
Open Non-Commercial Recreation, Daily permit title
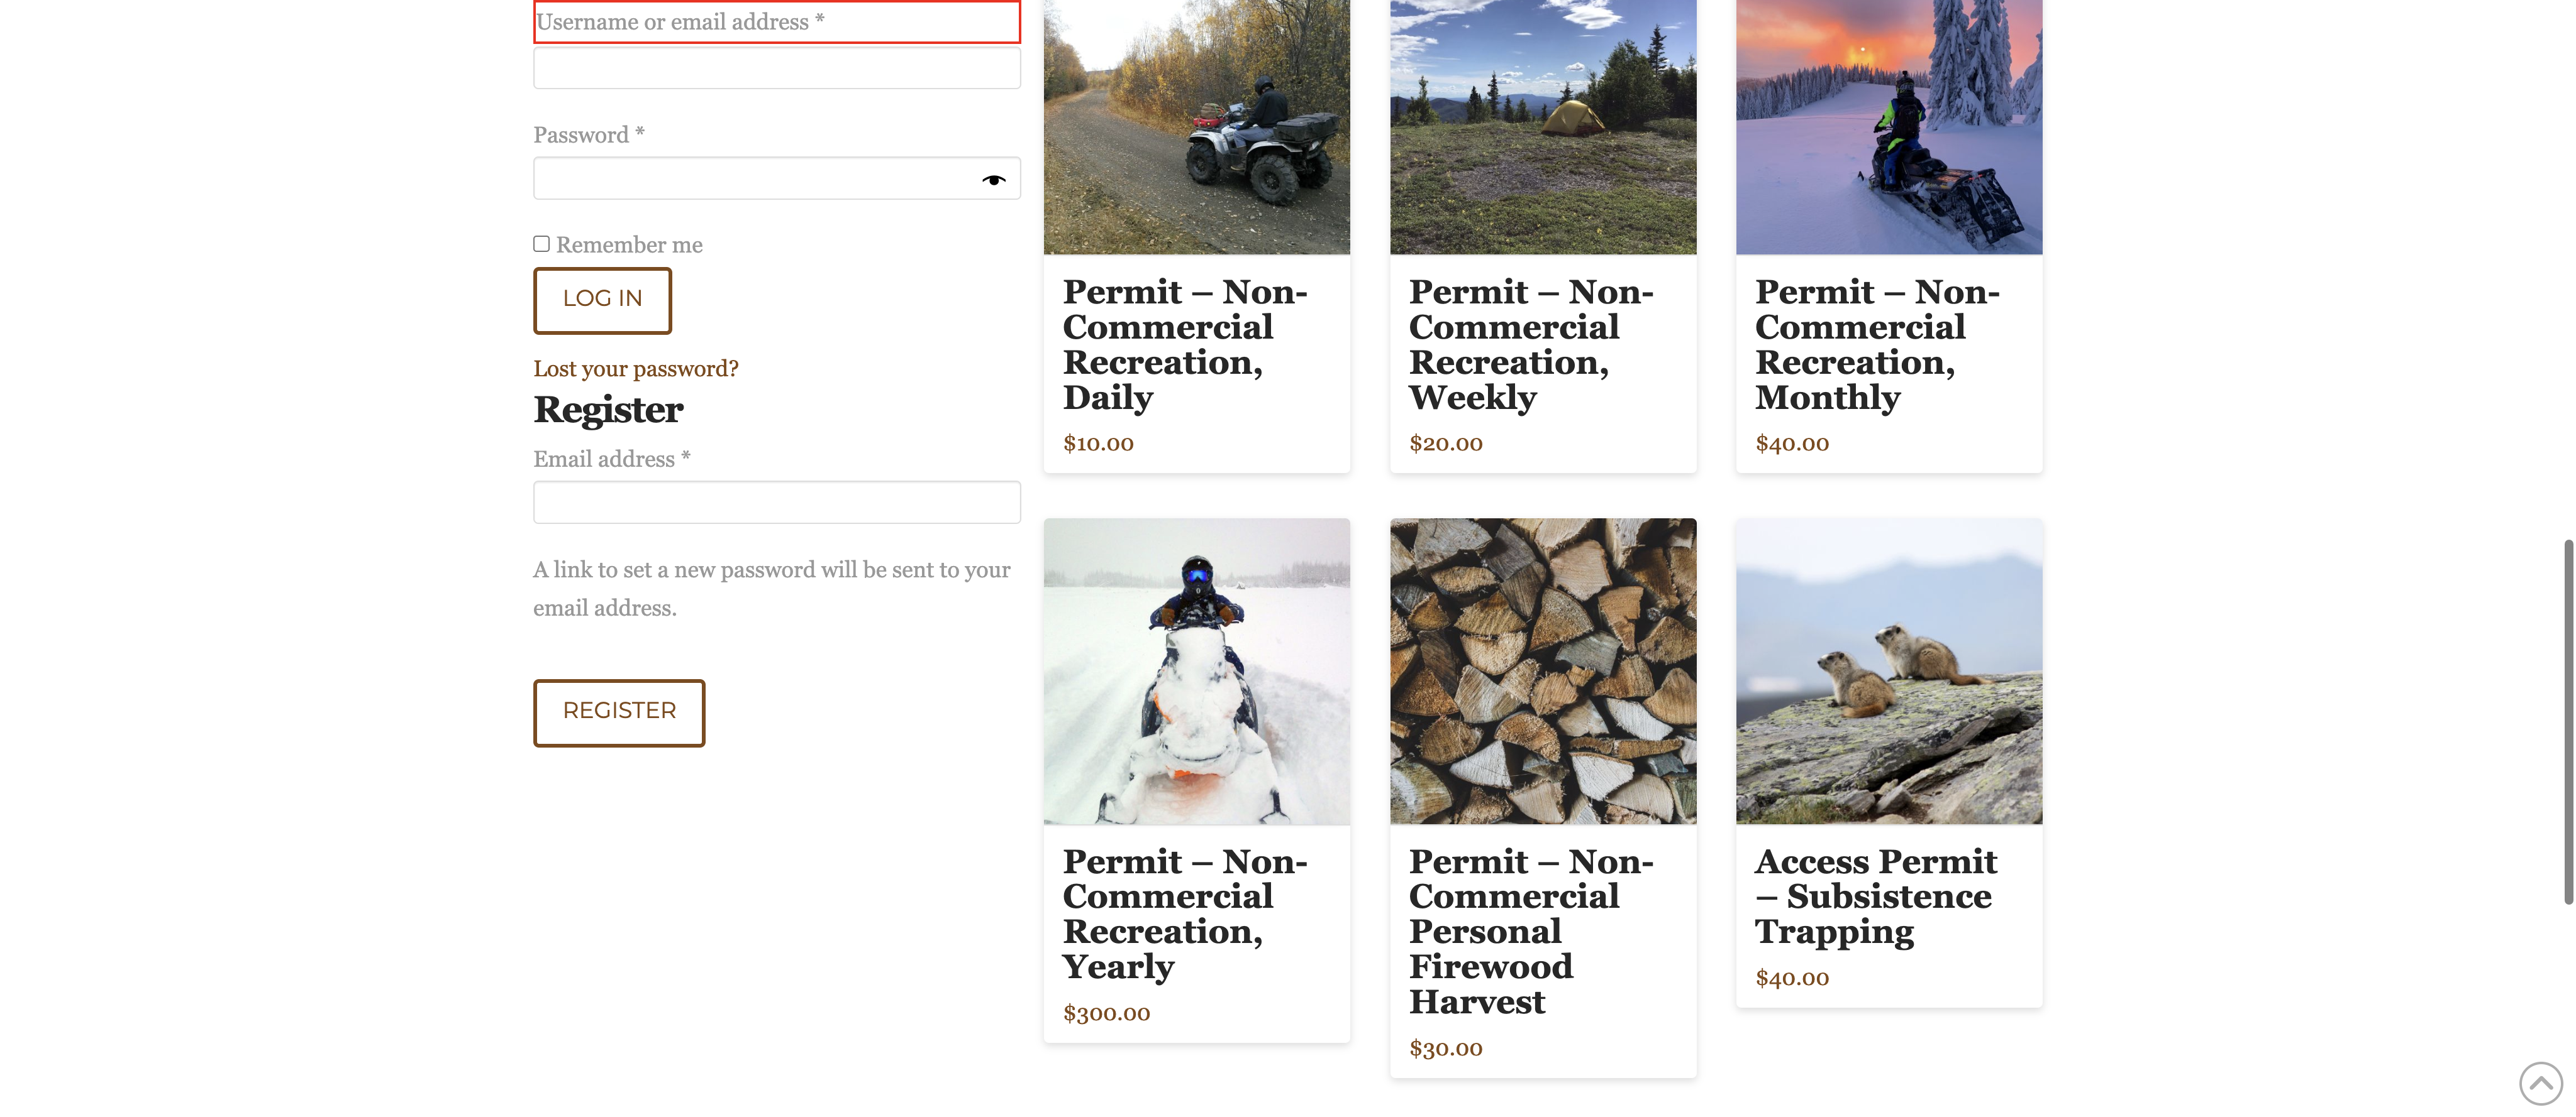point(1184,345)
